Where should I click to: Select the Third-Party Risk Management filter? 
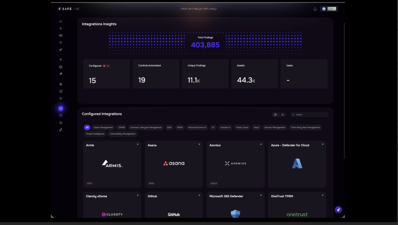tap(305, 127)
